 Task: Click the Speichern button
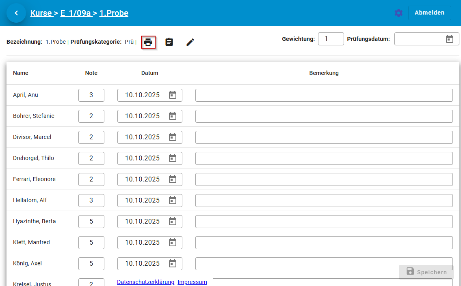tap(426, 272)
